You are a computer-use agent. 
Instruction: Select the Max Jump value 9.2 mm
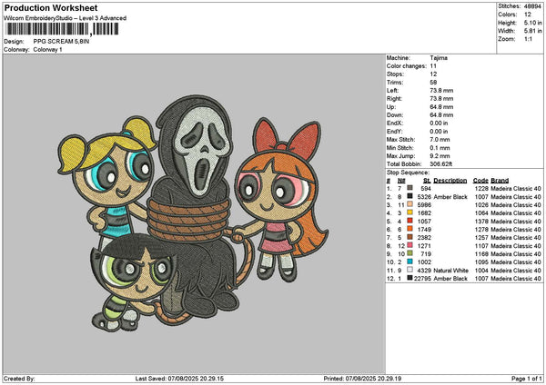point(440,156)
